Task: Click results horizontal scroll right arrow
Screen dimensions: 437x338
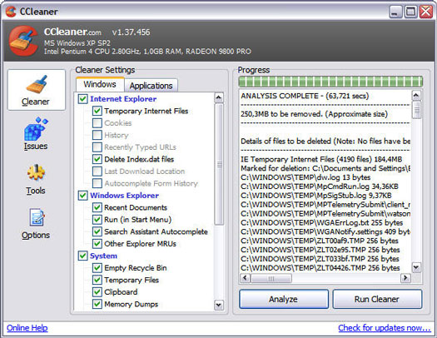Action: pyautogui.click(x=405, y=278)
